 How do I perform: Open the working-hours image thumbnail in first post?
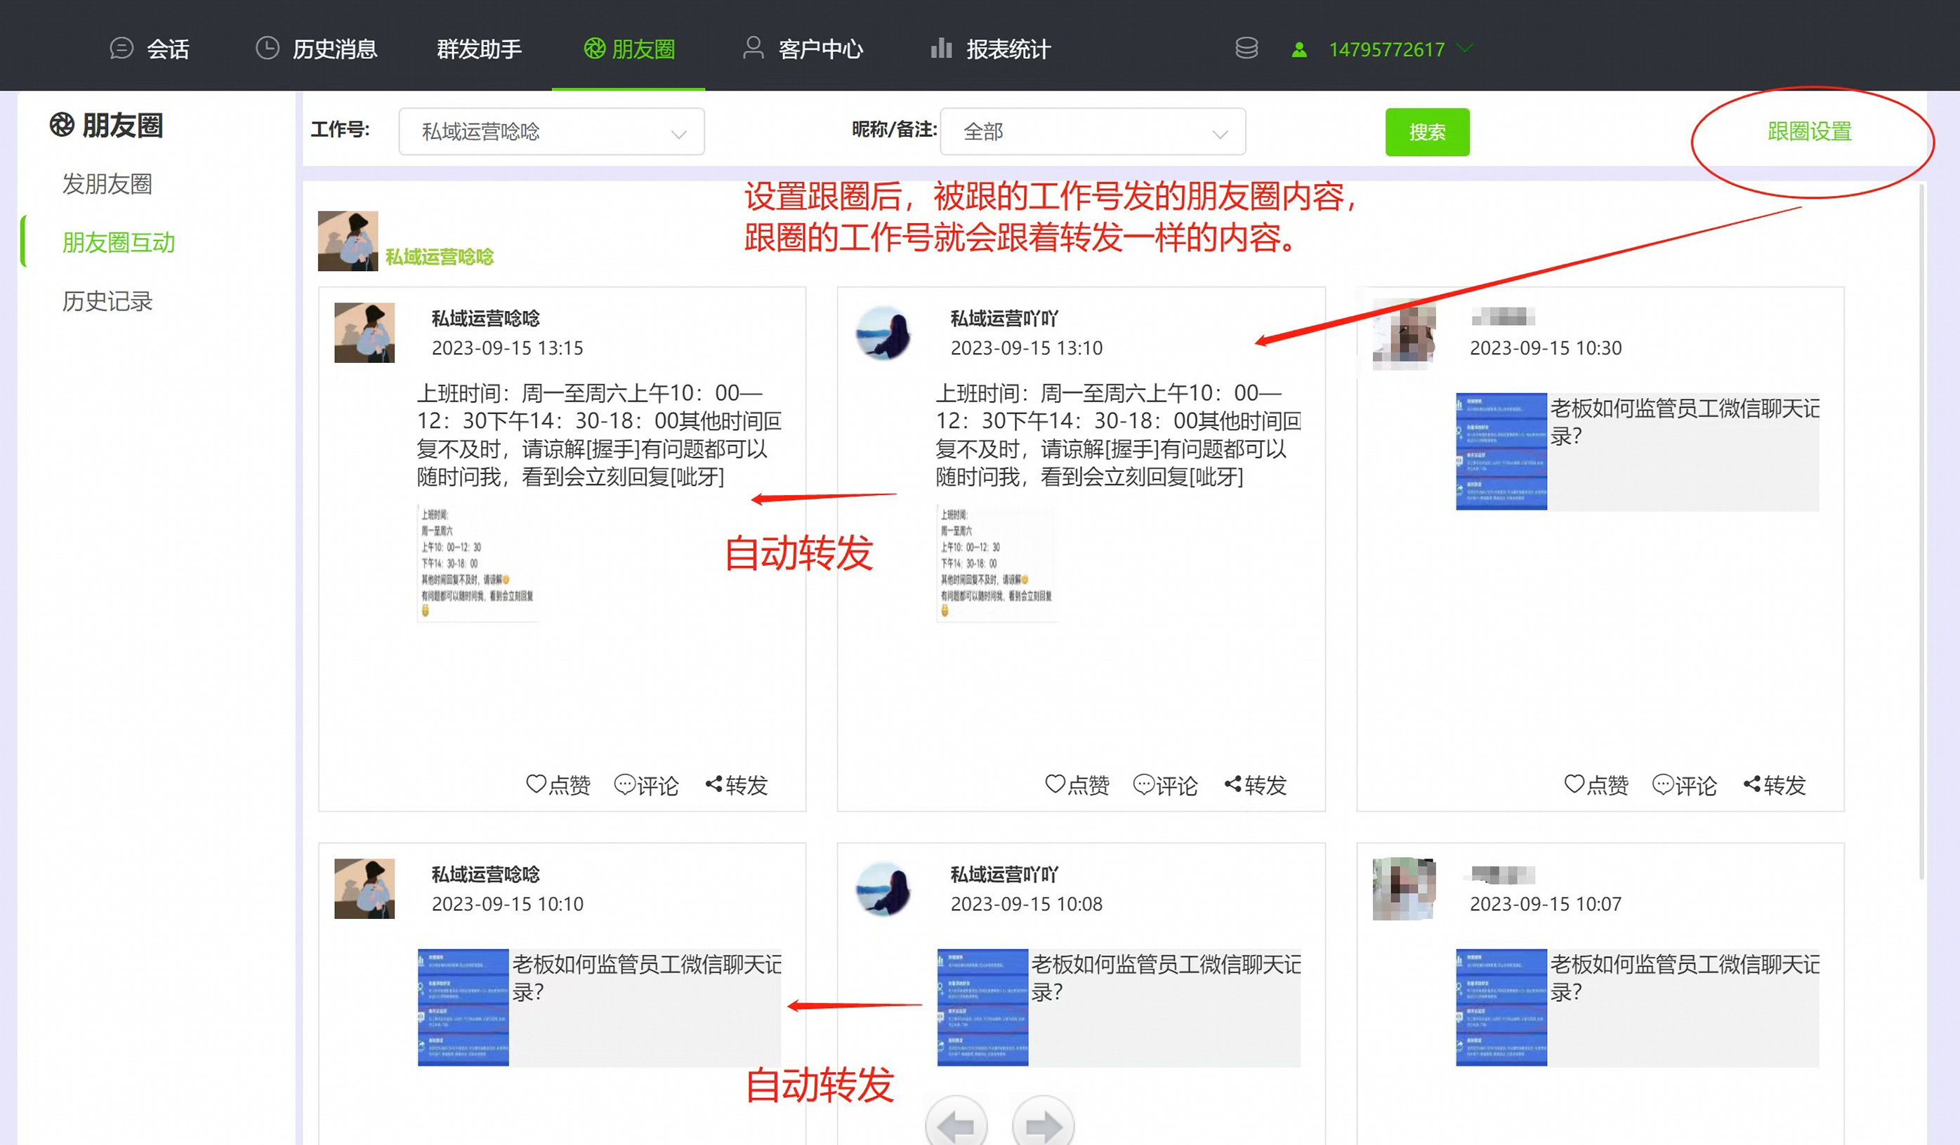(x=478, y=563)
